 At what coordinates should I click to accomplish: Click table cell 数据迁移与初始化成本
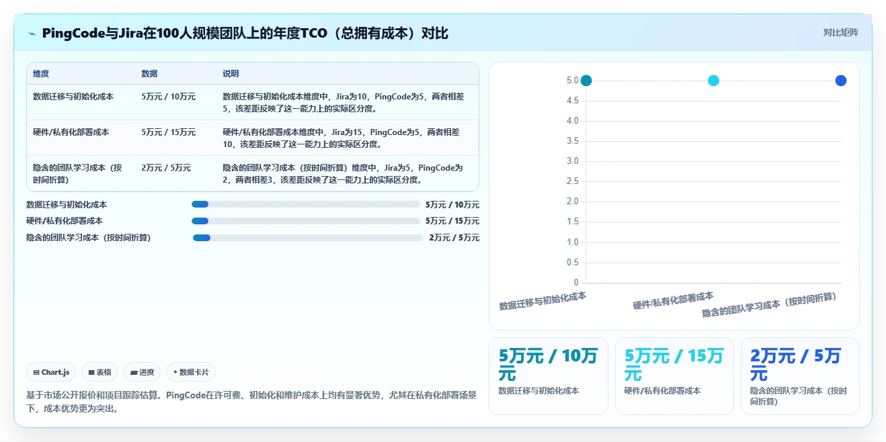[73, 97]
